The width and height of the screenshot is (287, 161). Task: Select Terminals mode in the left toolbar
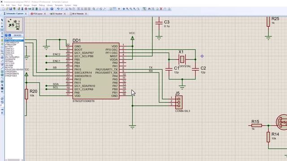(x=2, y=44)
